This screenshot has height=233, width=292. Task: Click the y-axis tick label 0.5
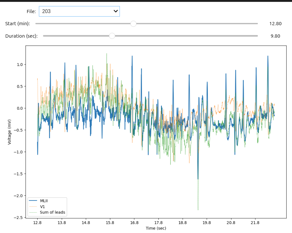tap(20, 86)
